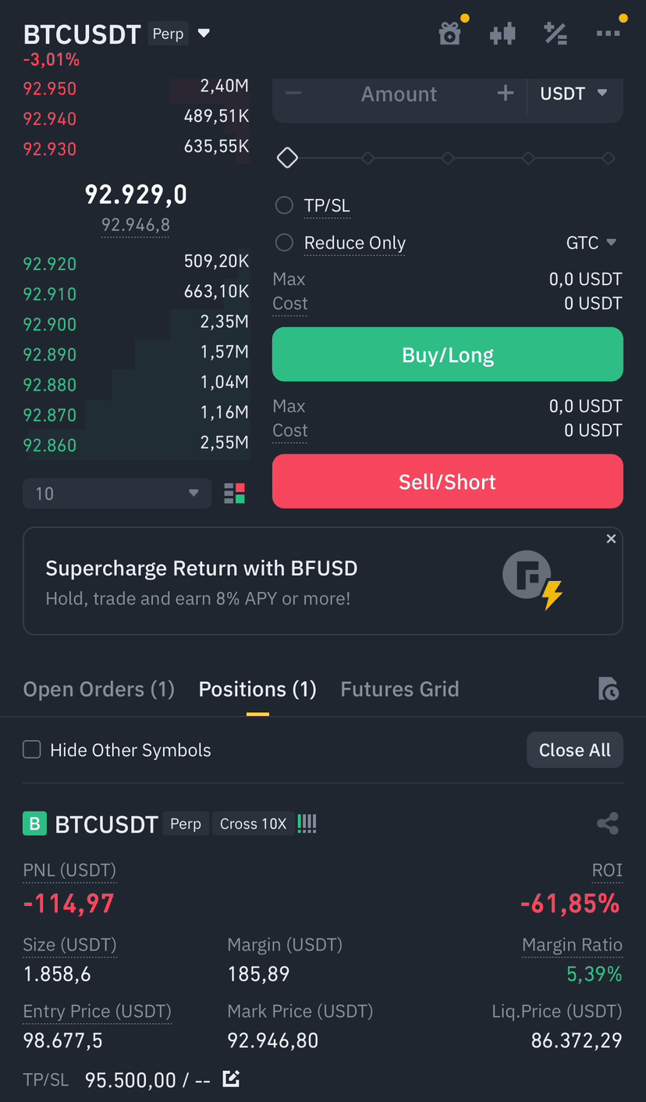Open order history clock icon

tap(609, 689)
